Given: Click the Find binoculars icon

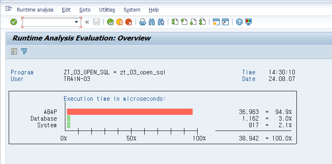Looking at the screenshot, I should pos(152,22).
